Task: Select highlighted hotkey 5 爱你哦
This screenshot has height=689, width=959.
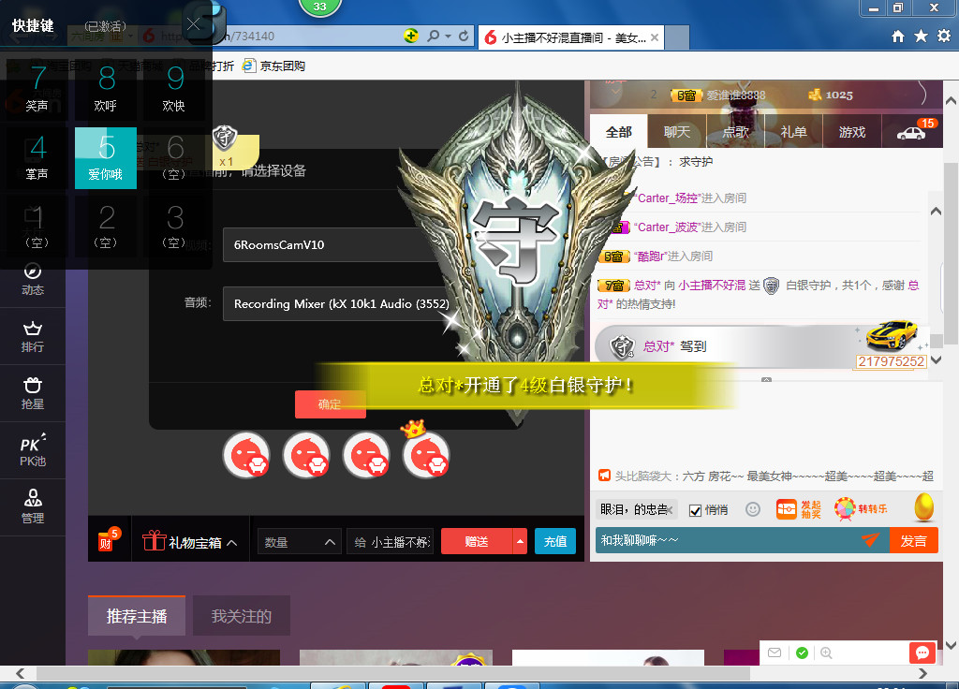Action: tap(106, 157)
